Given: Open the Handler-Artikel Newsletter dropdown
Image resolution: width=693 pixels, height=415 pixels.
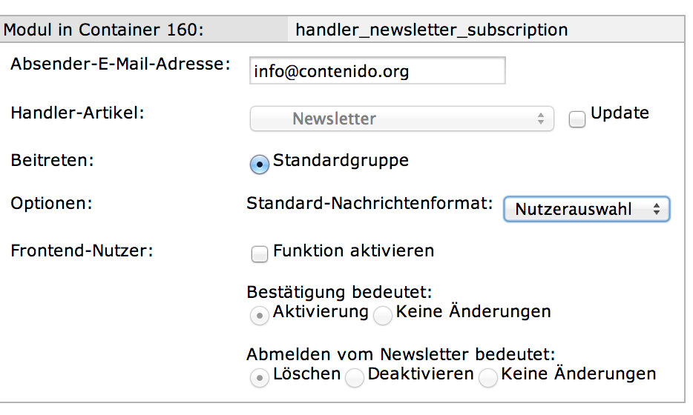Looking at the screenshot, I should 401,119.
